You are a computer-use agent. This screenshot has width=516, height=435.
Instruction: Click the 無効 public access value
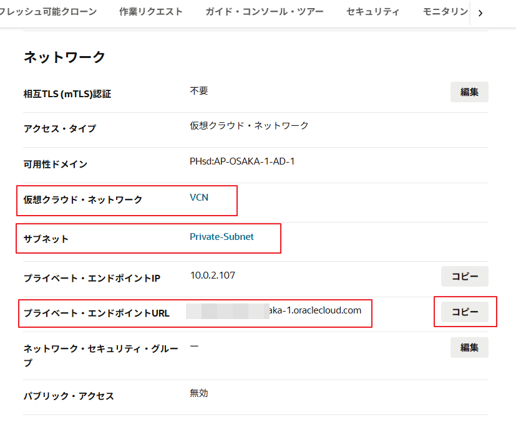199,393
